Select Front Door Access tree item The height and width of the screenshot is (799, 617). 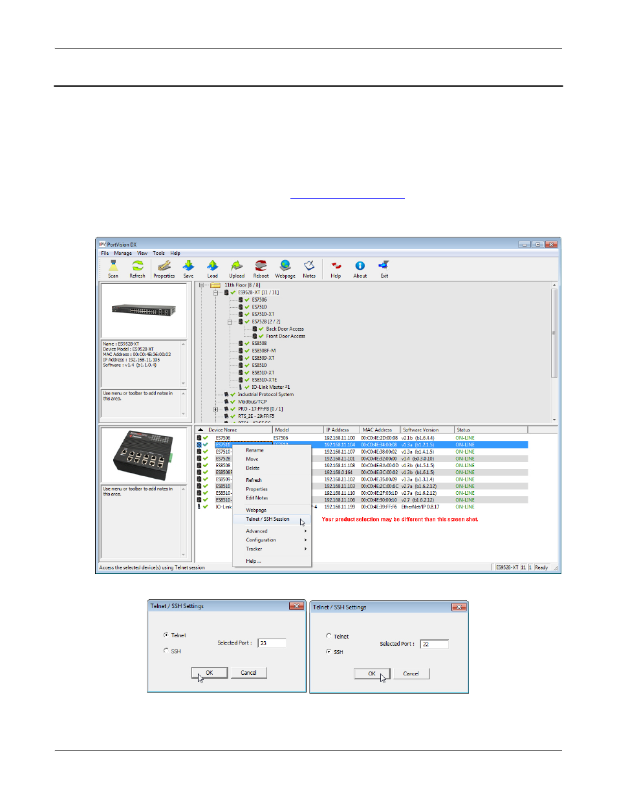pyautogui.click(x=285, y=336)
